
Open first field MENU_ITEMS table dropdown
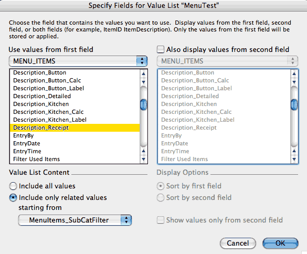(78, 61)
